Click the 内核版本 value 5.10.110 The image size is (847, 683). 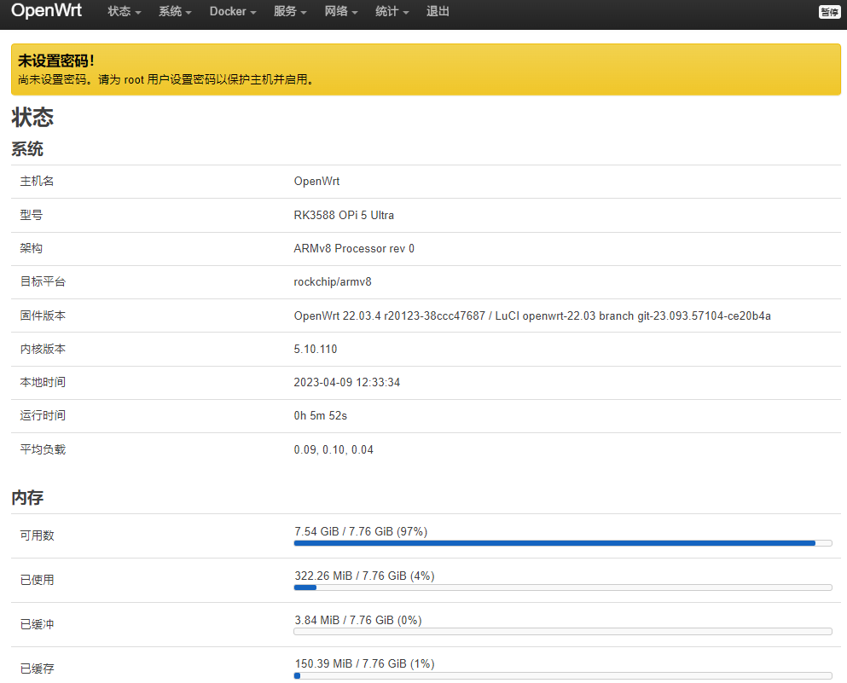click(316, 349)
